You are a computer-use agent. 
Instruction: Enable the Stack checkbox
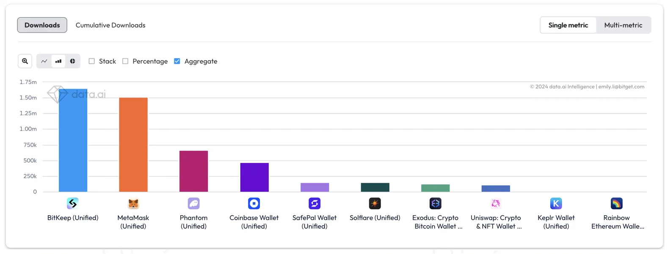tap(91, 61)
